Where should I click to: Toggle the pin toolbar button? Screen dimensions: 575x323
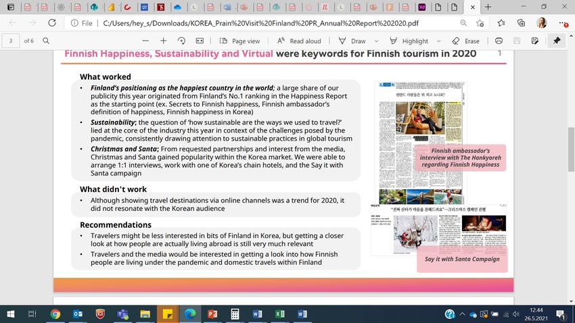(x=557, y=41)
